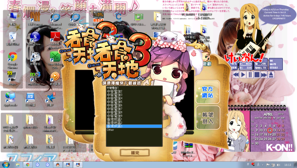
Task: Open the 電腦 (Computer) desktop icon
Action: coord(13,19)
